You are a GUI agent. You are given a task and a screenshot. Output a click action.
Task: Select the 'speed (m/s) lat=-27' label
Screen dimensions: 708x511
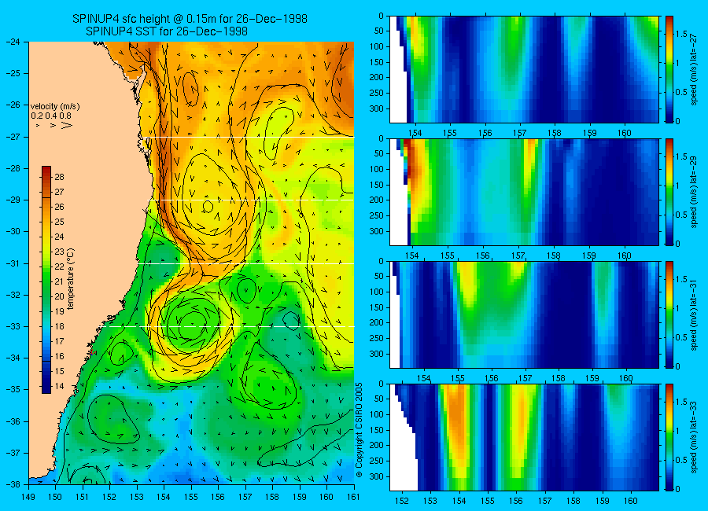click(x=694, y=69)
